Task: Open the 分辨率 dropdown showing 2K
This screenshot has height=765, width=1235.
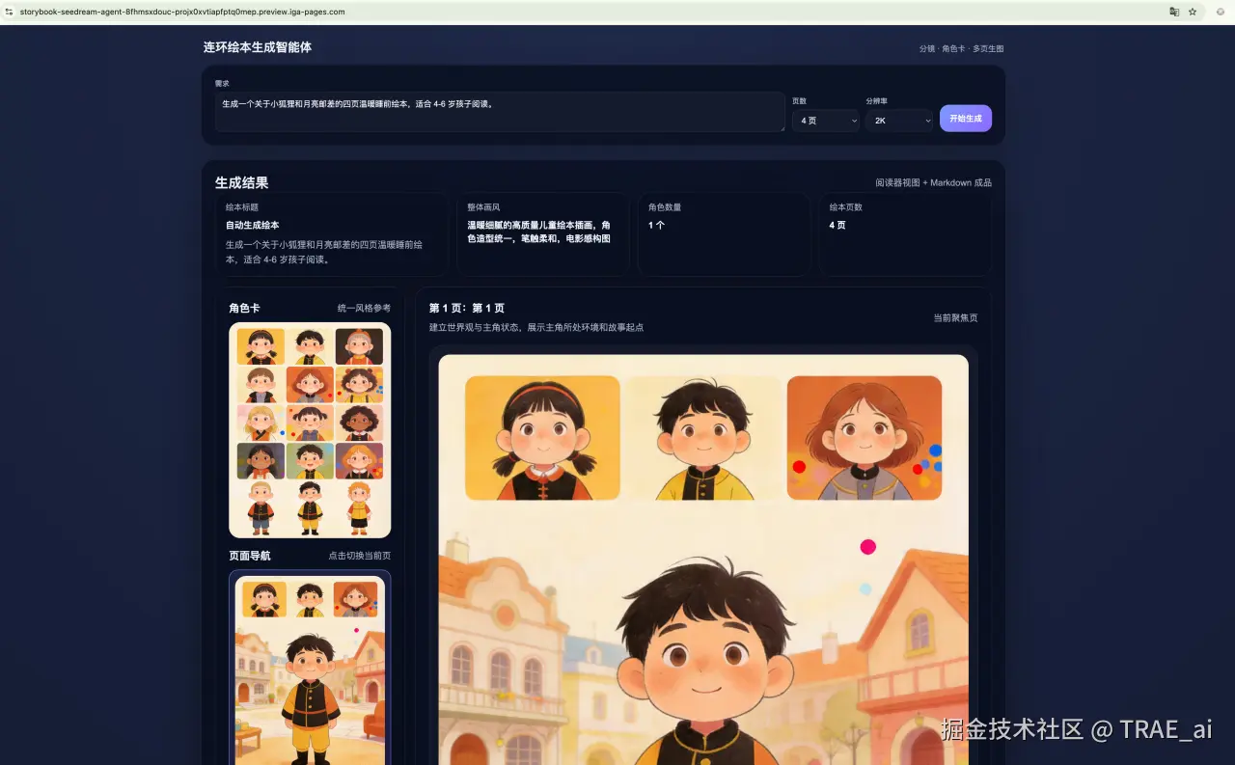Action: point(899,121)
